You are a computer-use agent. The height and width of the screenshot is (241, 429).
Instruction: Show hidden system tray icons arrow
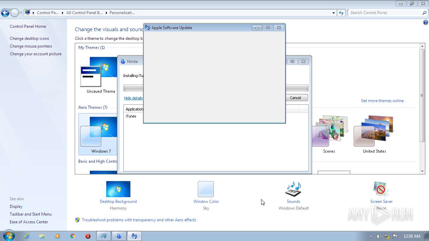pos(371,236)
